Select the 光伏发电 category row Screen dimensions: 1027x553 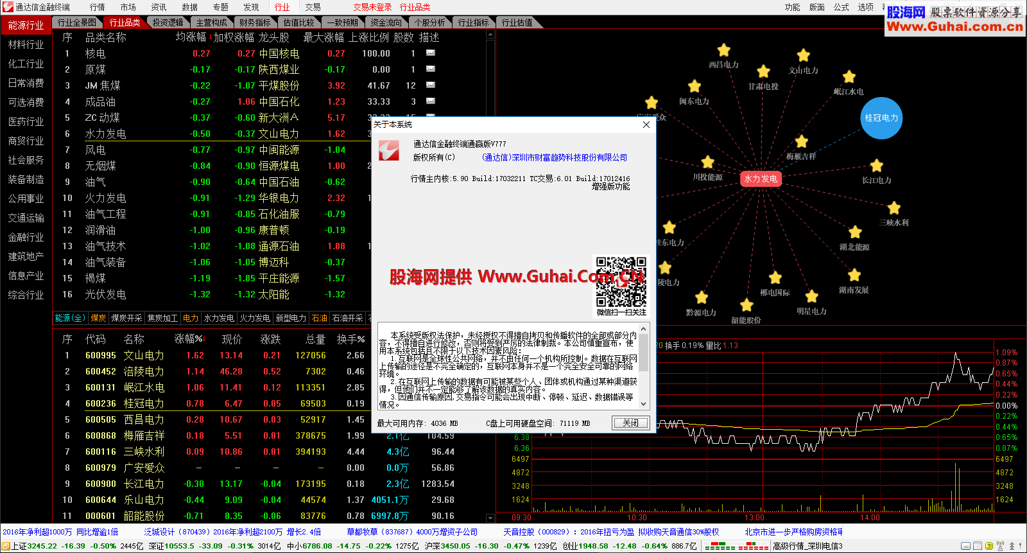pos(270,294)
